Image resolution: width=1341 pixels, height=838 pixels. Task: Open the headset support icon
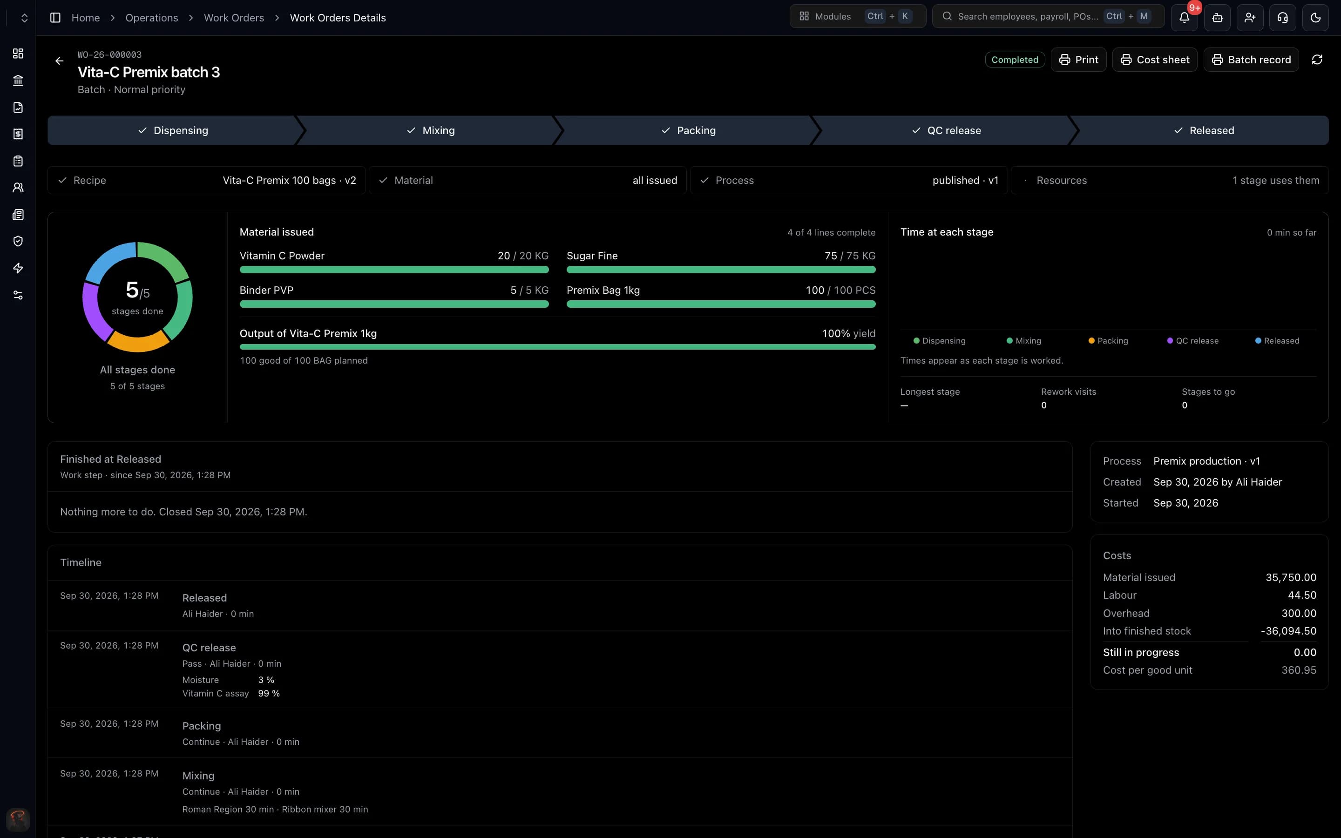pos(1282,17)
